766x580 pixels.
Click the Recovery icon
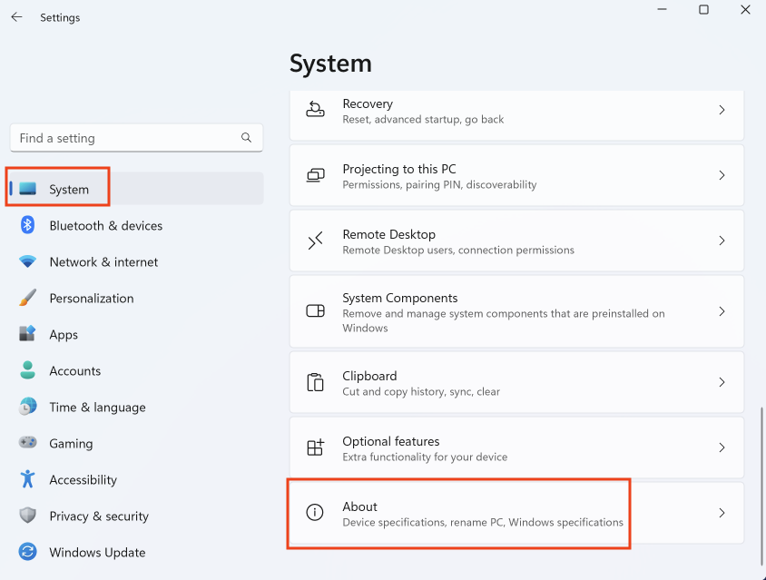315,110
